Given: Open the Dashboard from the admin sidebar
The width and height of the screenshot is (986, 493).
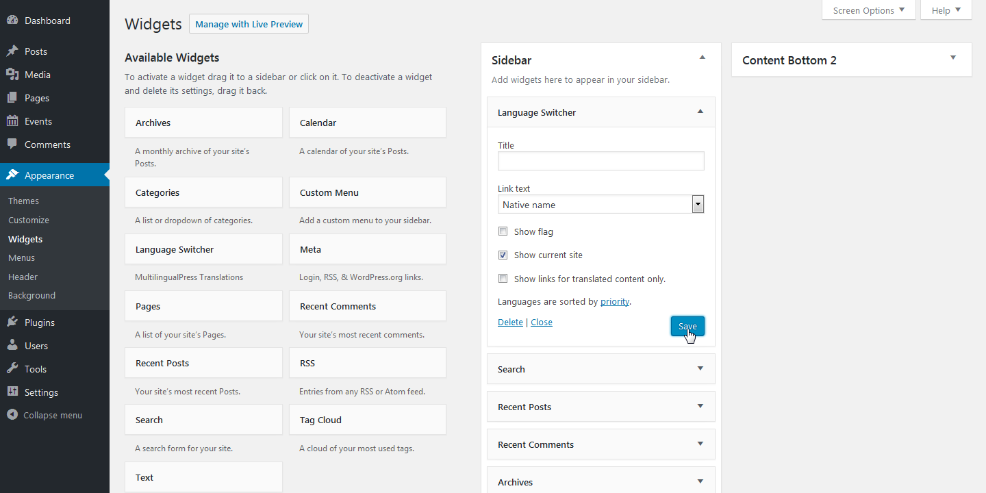Looking at the screenshot, I should coord(14,20).
